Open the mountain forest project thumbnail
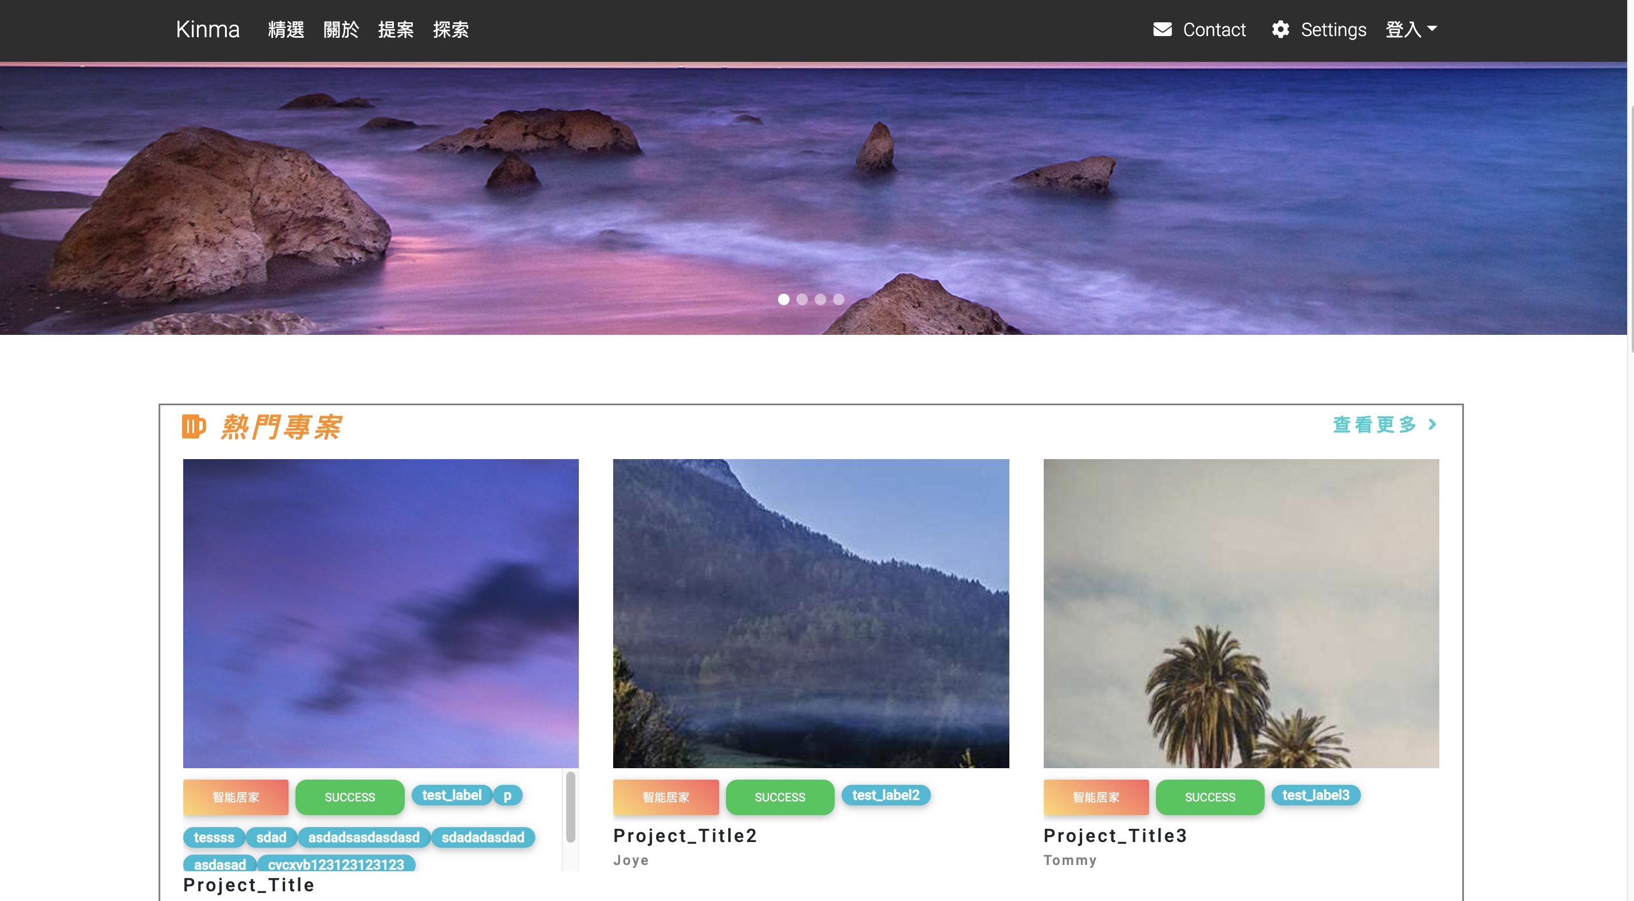The image size is (1634, 901). click(x=811, y=613)
